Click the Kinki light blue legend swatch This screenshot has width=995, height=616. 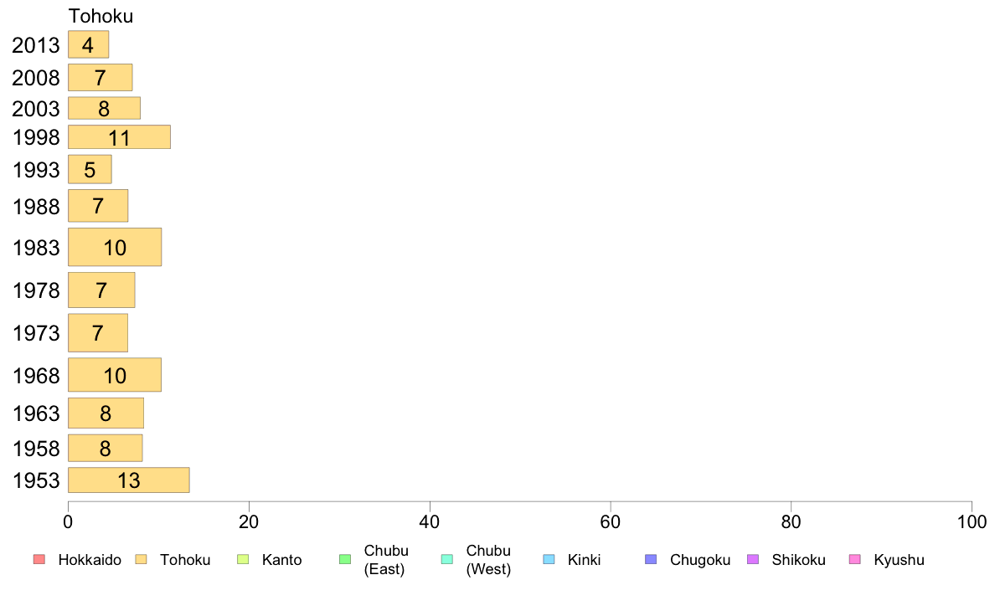[549, 560]
